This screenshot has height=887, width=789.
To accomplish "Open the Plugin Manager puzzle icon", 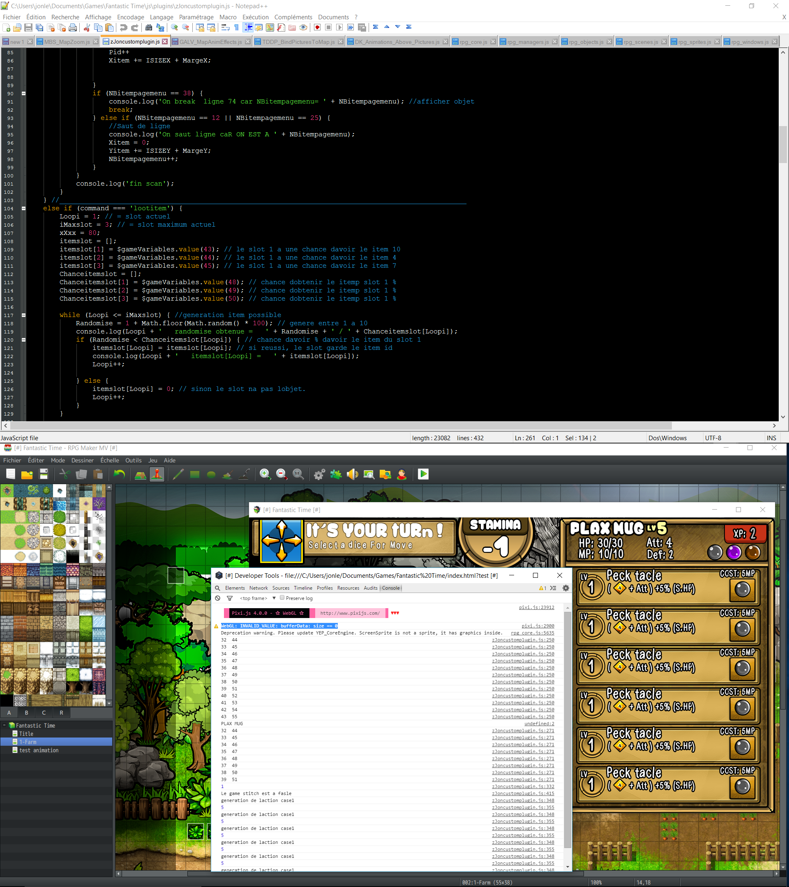I will point(336,474).
